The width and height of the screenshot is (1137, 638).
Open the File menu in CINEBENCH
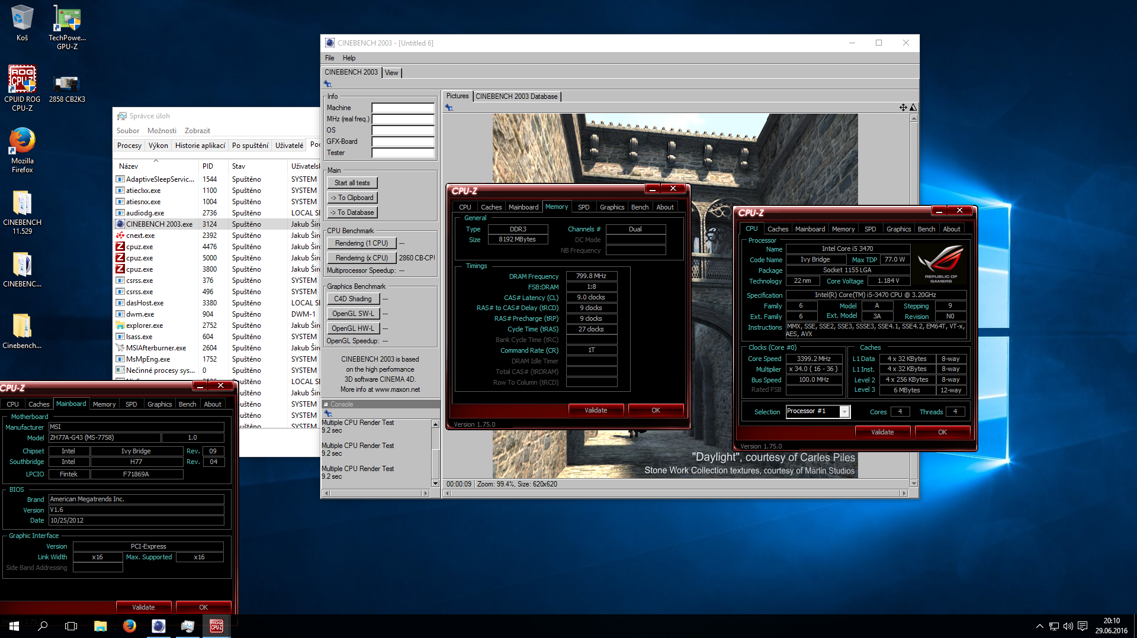(x=329, y=58)
